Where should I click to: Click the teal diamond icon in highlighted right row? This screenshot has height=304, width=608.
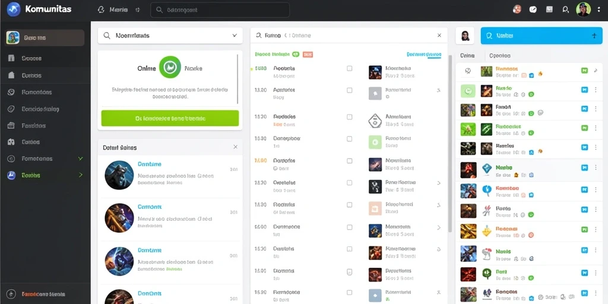pos(487,168)
